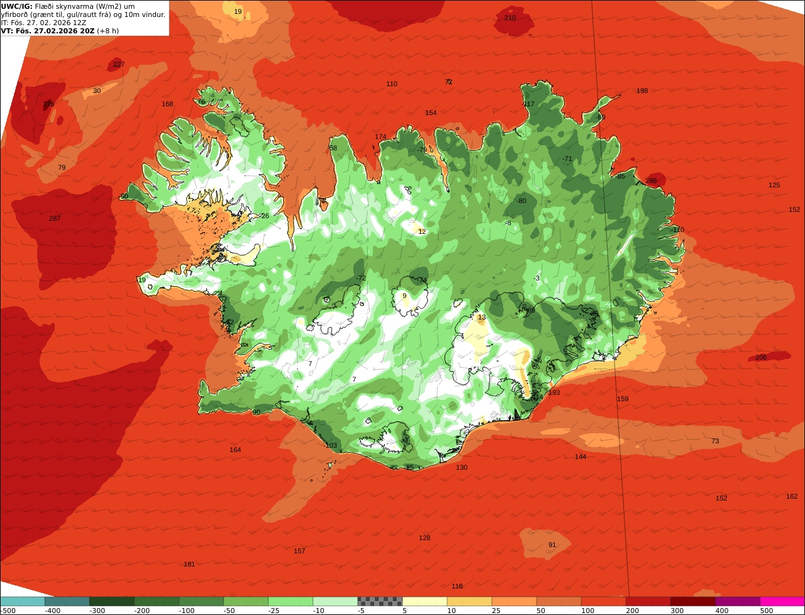The height and width of the screenshot is (615, 805).
Task: Select the magenta legend swatch above 500
Action: 782,601
